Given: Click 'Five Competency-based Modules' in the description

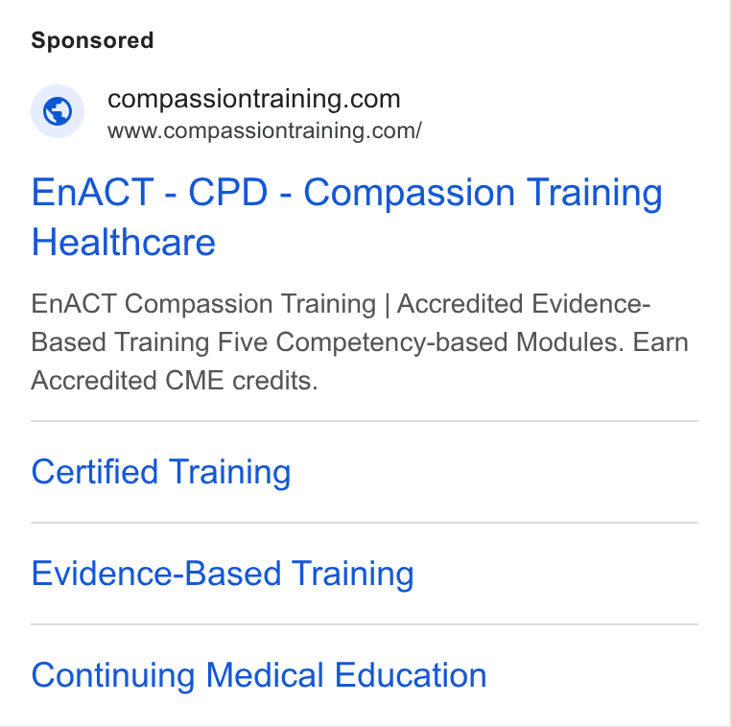Looking at the screenshot, I should 421,342.
